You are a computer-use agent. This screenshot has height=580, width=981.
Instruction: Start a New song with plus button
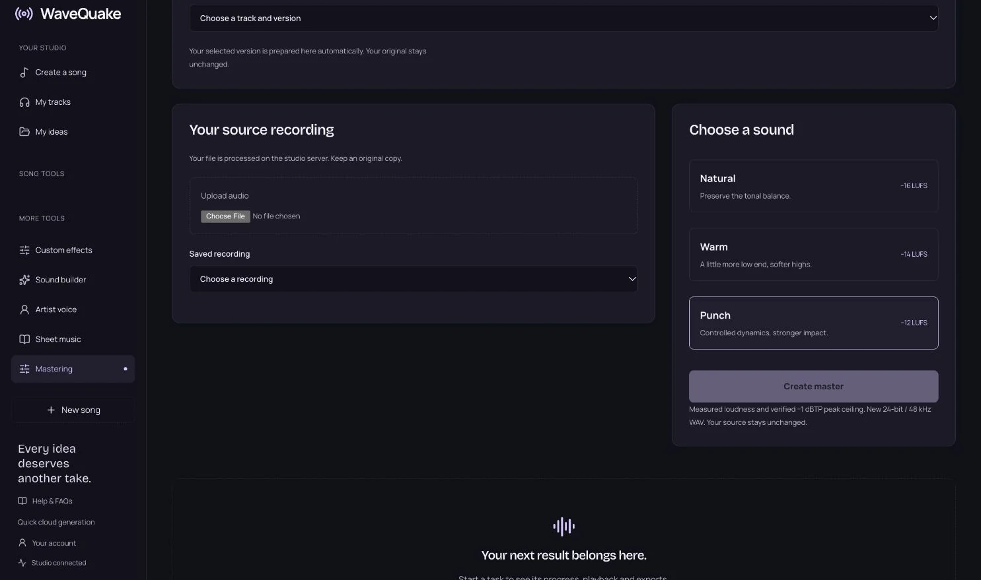[73, 410]
